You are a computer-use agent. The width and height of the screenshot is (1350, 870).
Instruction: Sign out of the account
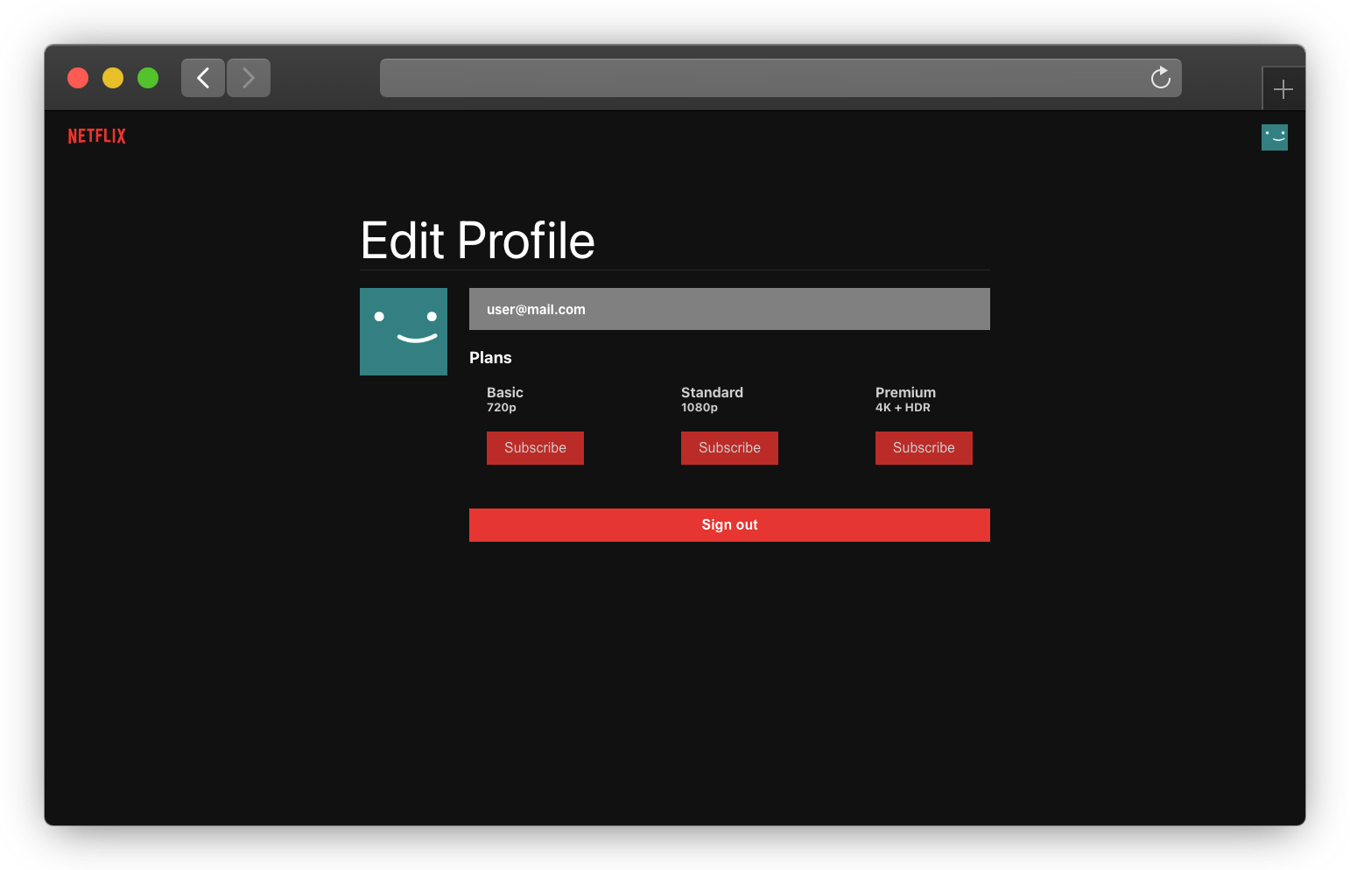729,524
